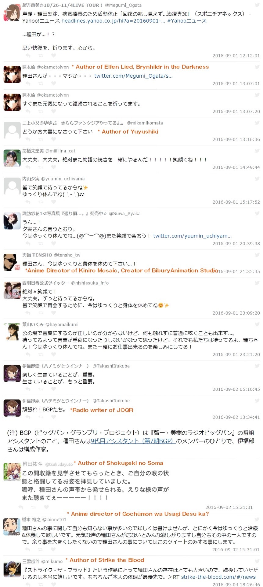Reply to the hayamaikumi tweet
Image resolution: width=263 pixels, height=587 pixels.
[28, 355]
